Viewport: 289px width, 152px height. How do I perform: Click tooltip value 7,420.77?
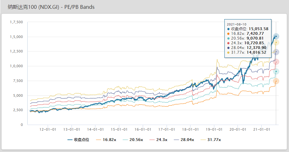255,34
